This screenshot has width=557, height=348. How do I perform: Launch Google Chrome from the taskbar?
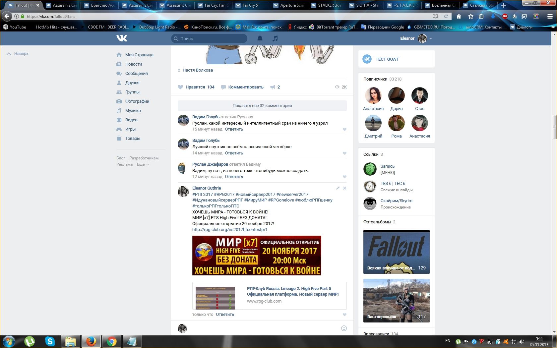(x=111, y=341)
